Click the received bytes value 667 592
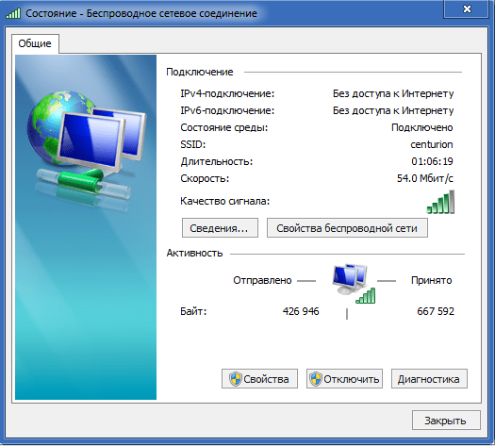495x446 pixels. tap(436, 311)
